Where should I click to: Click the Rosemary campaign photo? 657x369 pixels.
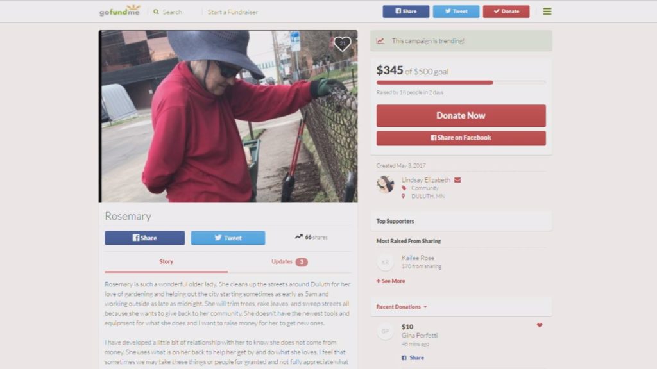pyautogui.click(x=228, y=117)
